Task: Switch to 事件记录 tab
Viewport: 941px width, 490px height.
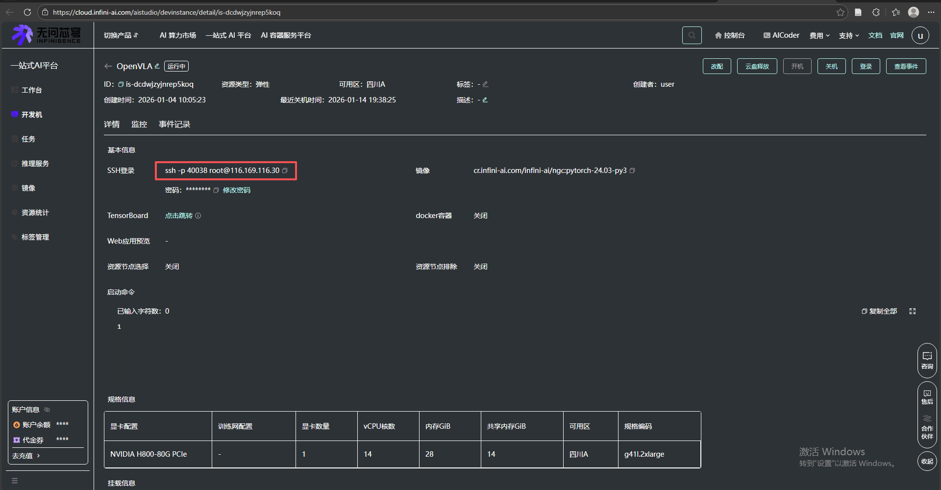Action: point(174,124)
